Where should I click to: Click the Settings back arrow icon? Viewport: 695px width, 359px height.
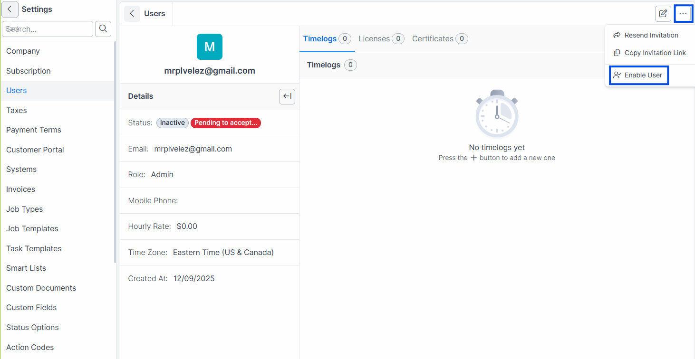(x=10, y=9)
